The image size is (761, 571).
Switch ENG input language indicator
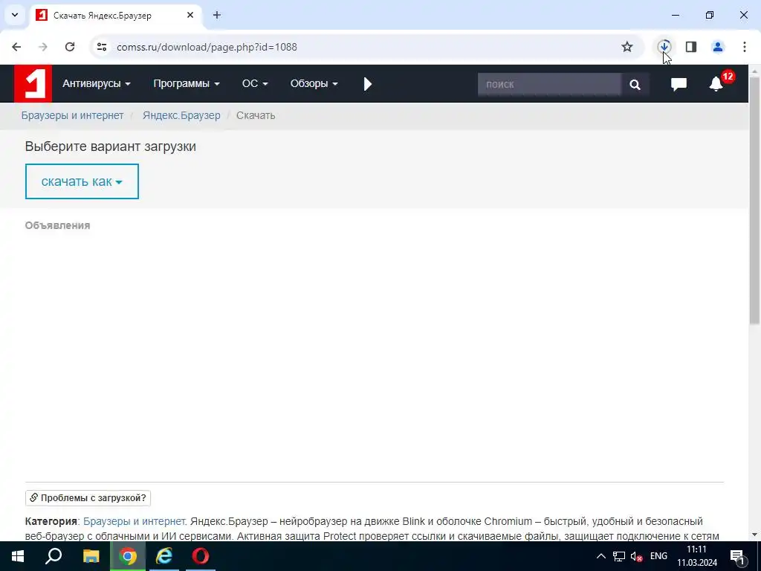[x=658, y=556]
